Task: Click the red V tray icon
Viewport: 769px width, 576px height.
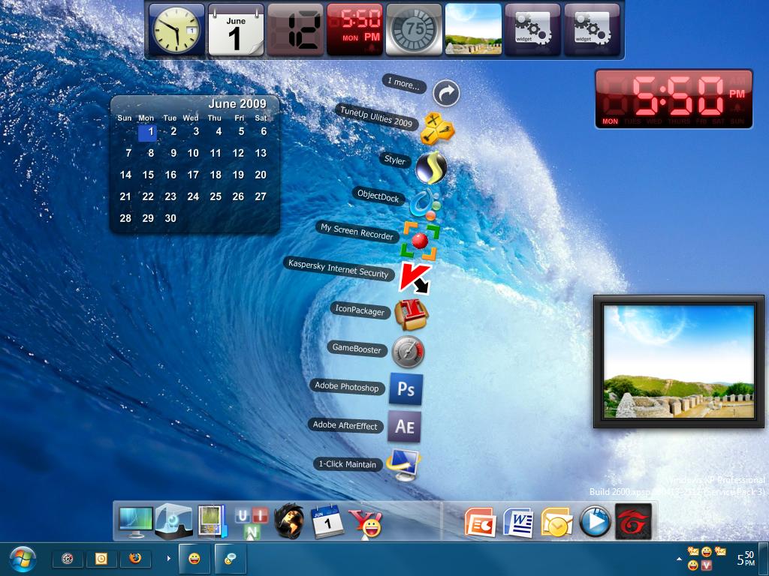Action: tap(706, 565)
